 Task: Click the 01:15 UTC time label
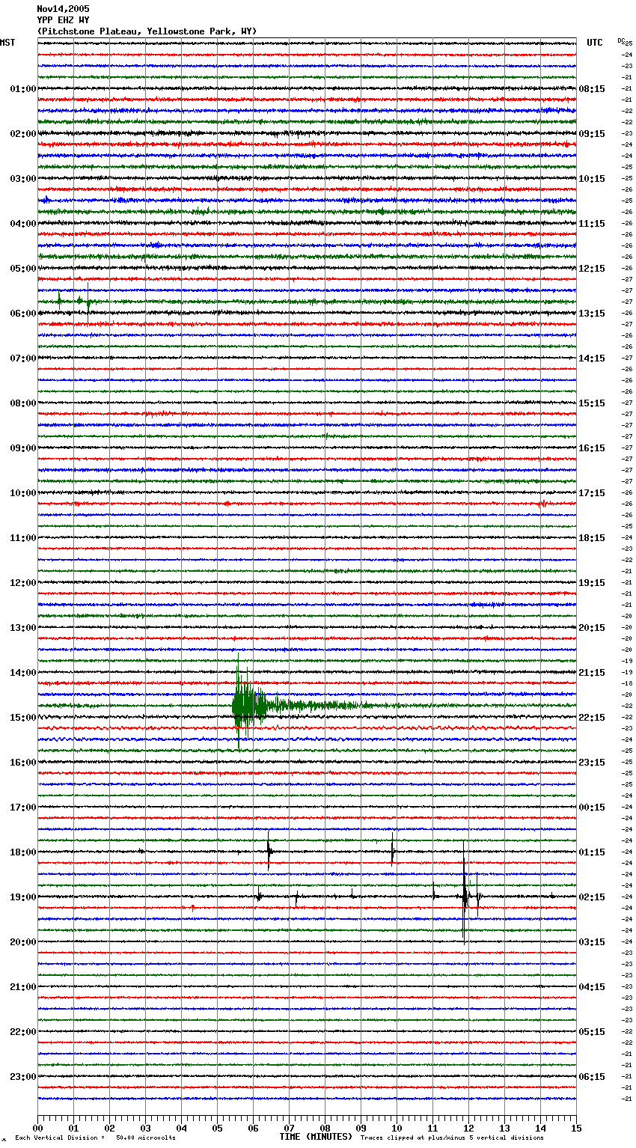coord(592,852)
